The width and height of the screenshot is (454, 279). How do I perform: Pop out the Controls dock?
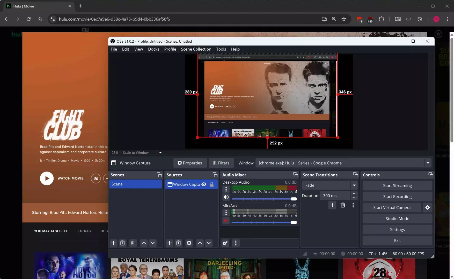point(431,175)
